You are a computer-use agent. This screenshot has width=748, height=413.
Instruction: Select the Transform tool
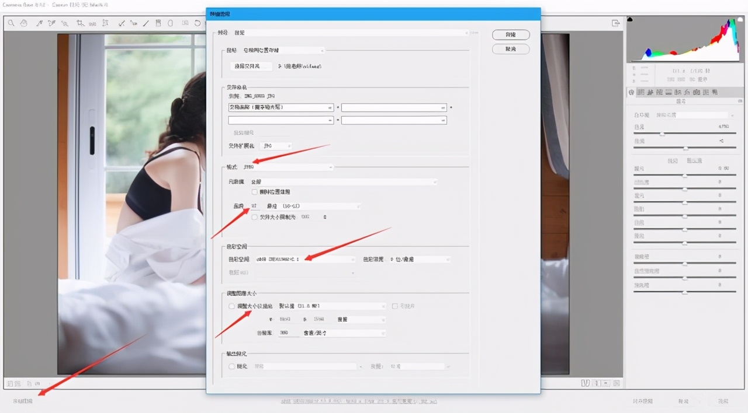(106, 23)
